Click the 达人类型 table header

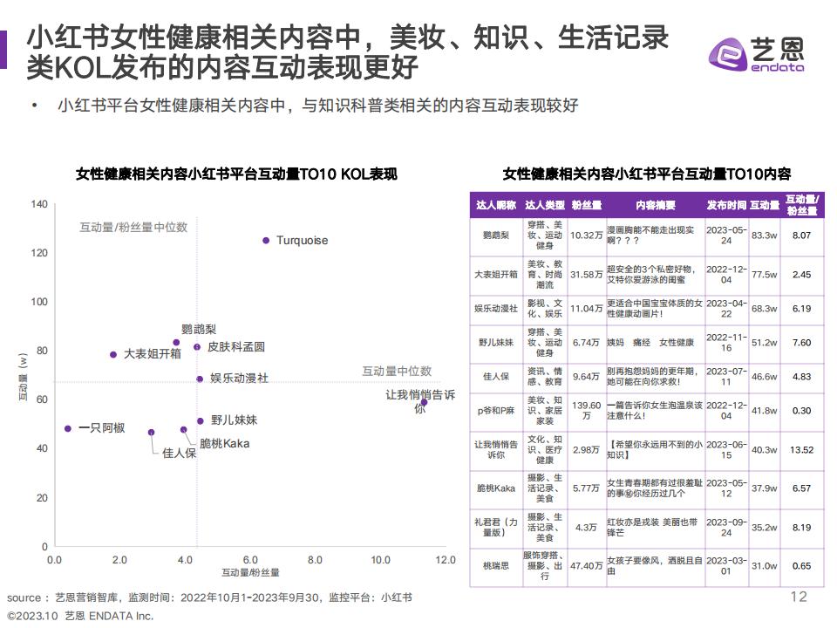pos(544,205)
